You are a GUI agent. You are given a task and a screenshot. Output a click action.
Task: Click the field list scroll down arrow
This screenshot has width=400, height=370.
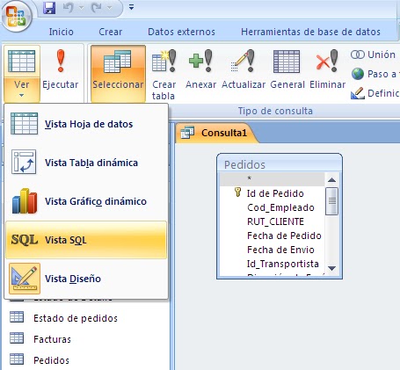pyautogui.click(x=331, y=268)
